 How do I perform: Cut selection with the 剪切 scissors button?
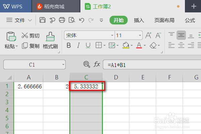(x=30, y=36)
